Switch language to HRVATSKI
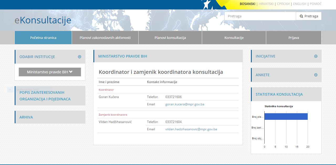 point(266,4)
